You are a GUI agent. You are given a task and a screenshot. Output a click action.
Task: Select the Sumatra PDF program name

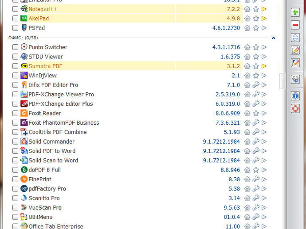point(46,66)
